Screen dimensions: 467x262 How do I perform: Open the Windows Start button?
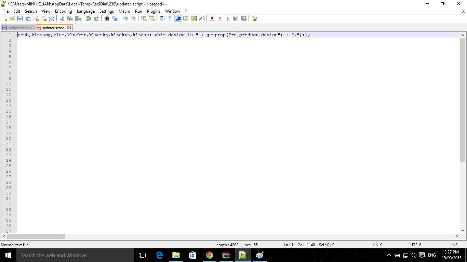coord(8,255)
